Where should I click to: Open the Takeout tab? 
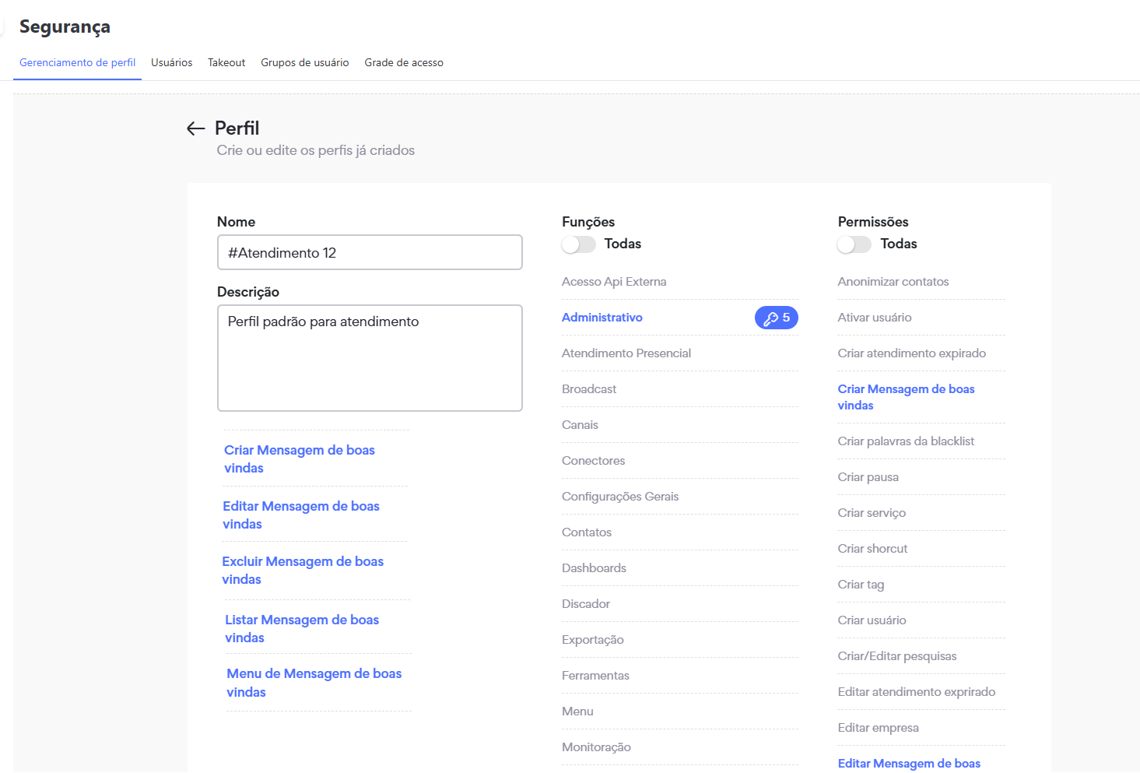pos(226,62)
